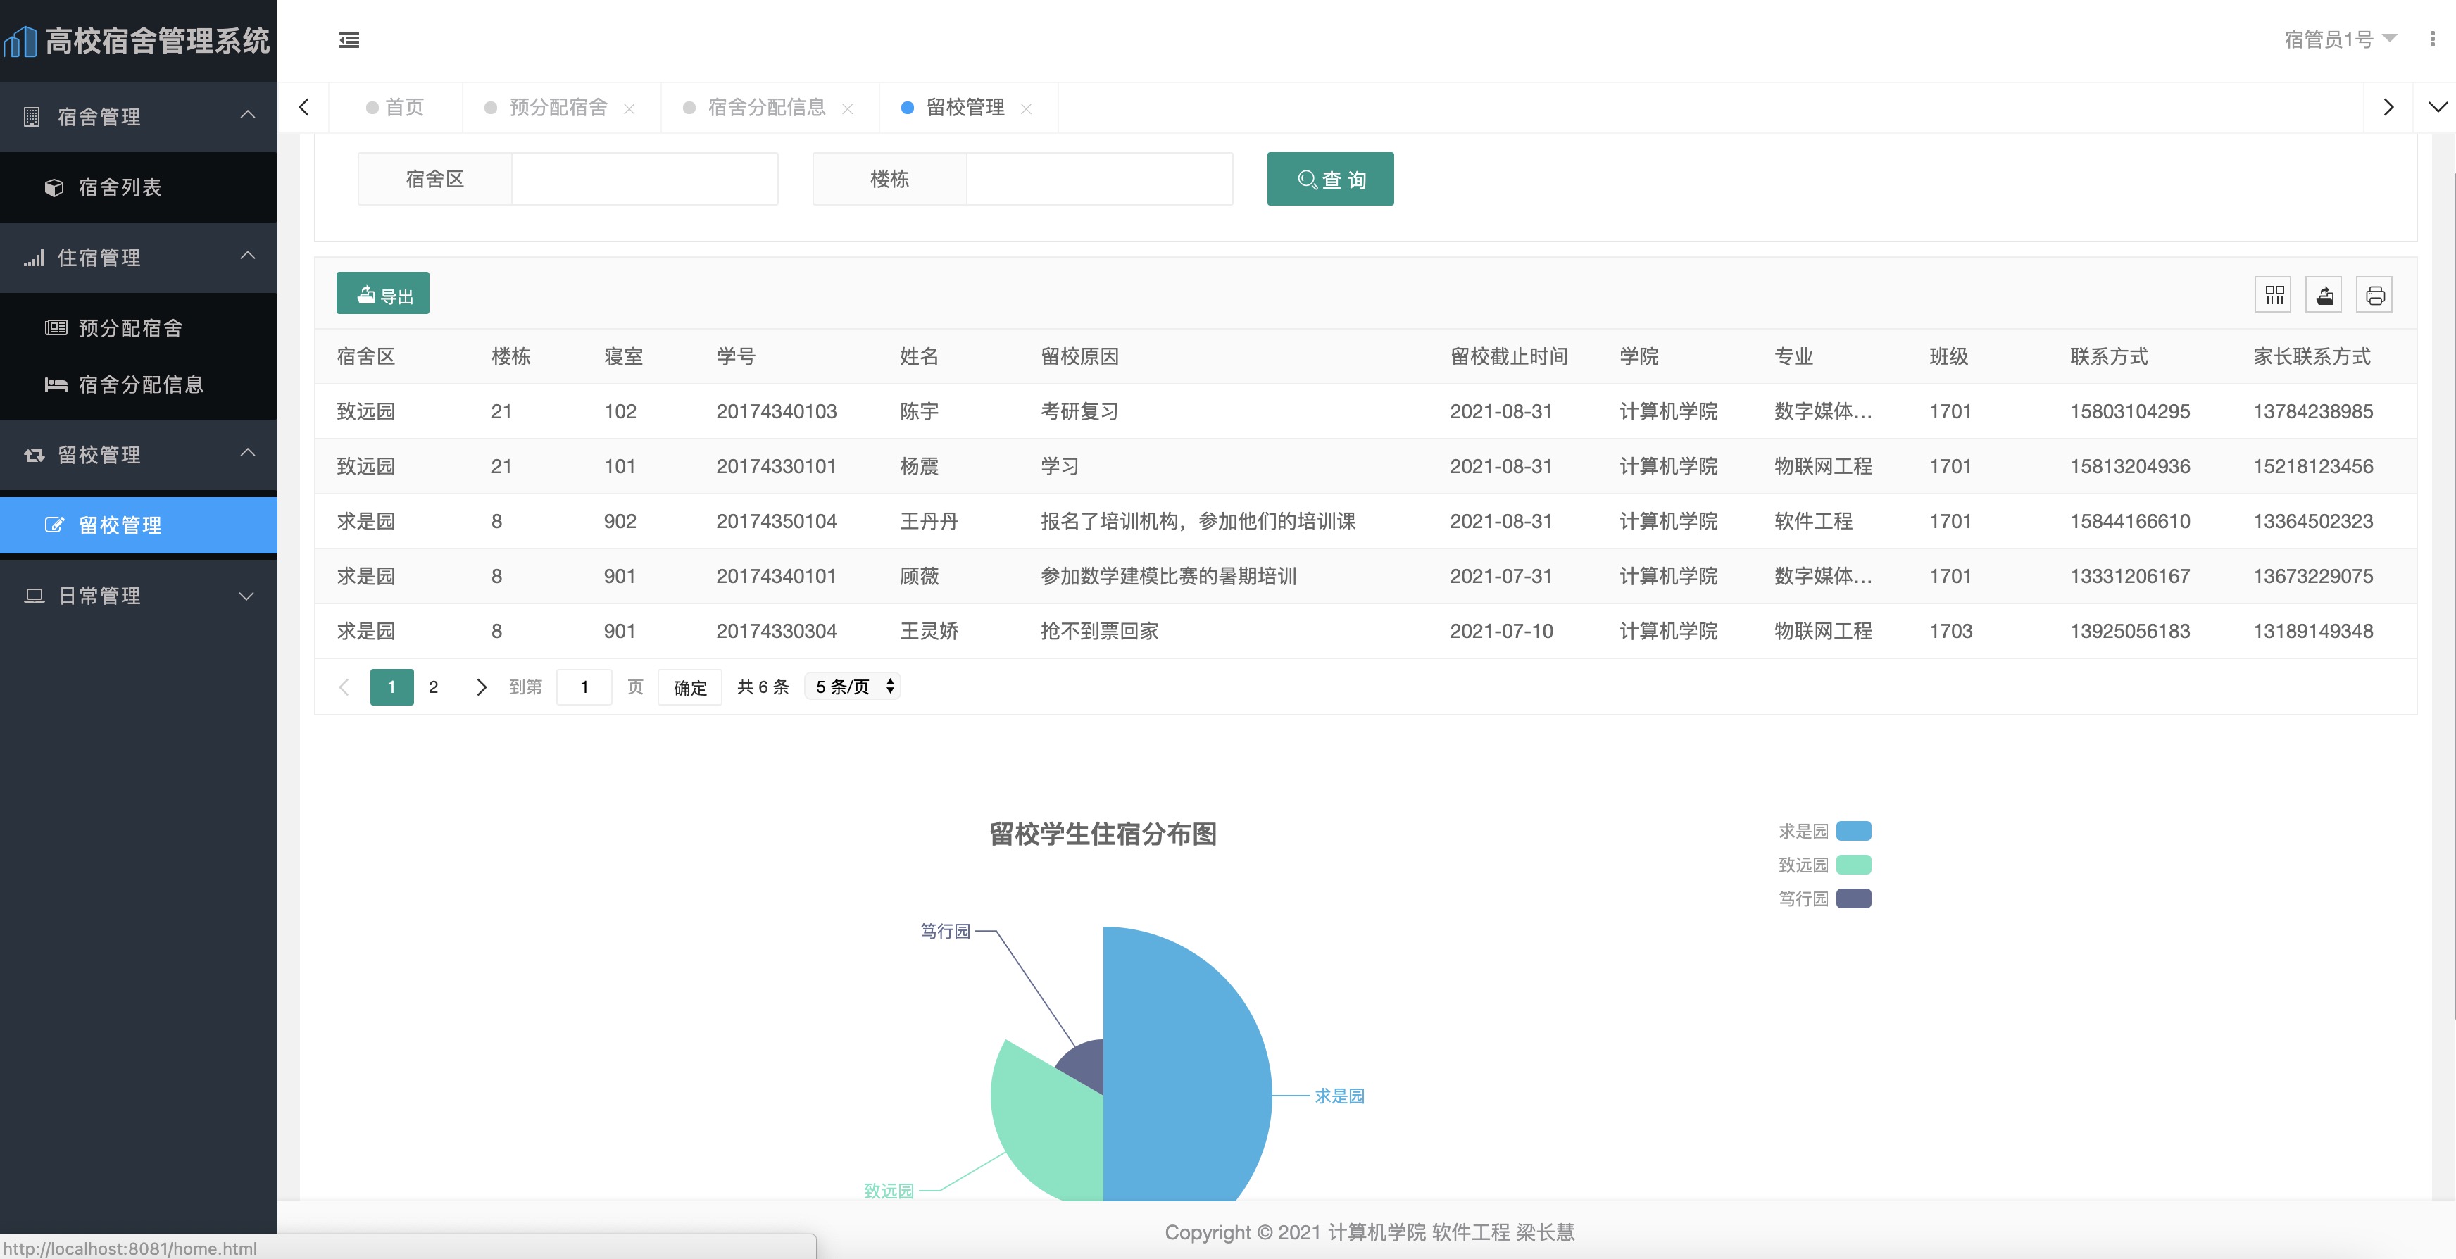This screenshot has width=2456, height=1259.
Task: Open the 宿管员1号 user dropdown
Action: click(x=2340, y=39)
